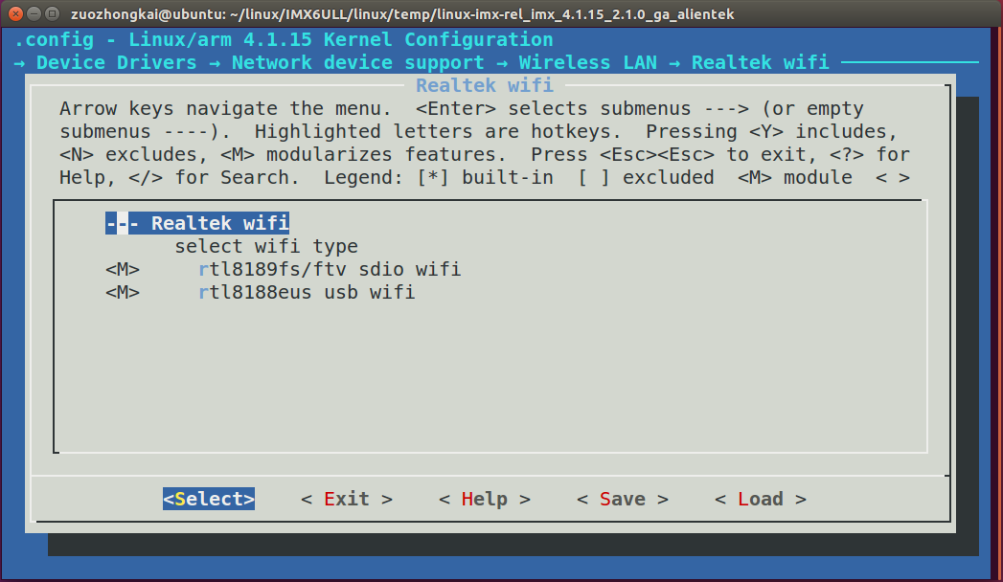This screenshot has height=582, width=1003.
Task: Toggle the Realtek wifi enable marker
Action: [123, 223]
